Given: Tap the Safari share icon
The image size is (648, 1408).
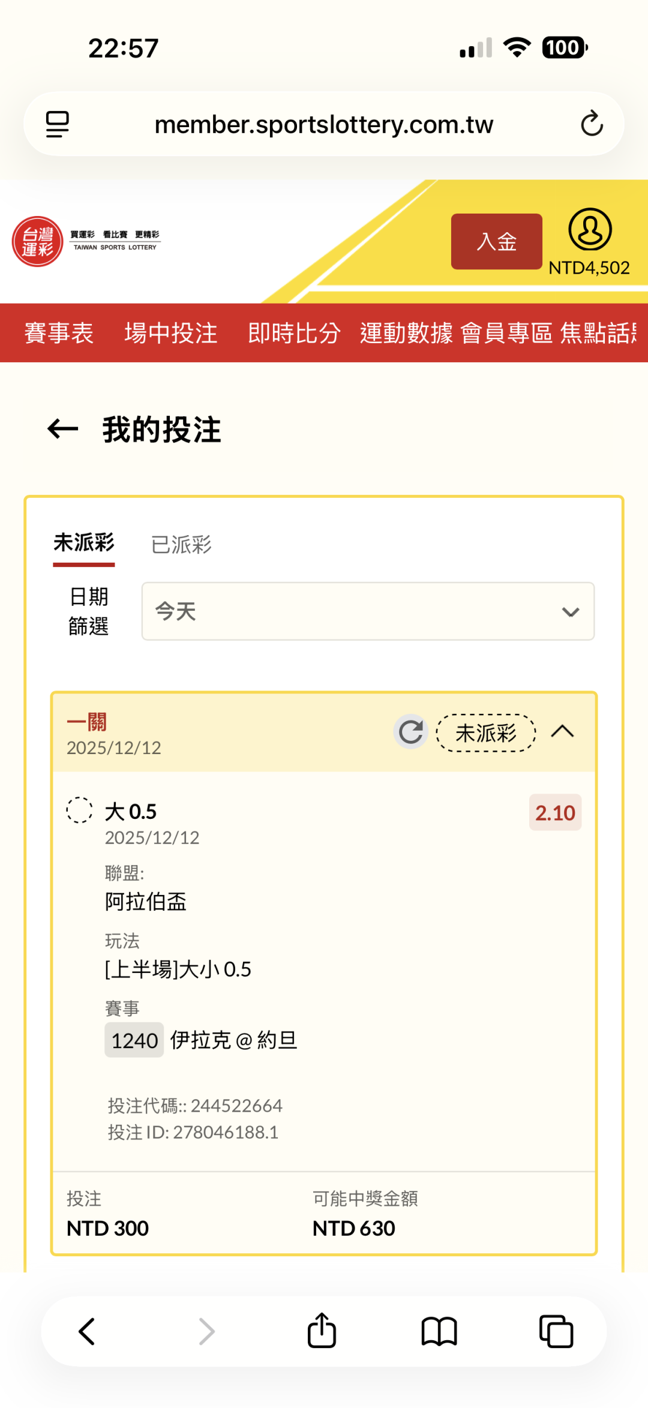Looking at the screenshot, I should pos(322,1331).
